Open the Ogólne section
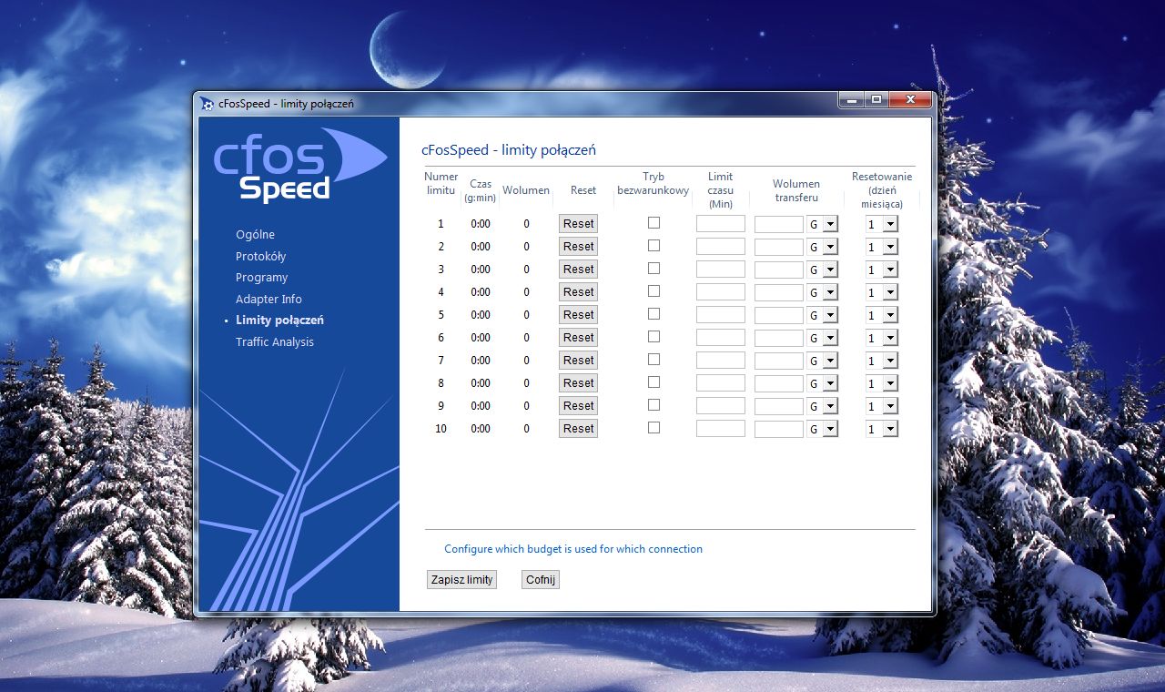 [x=255, y=235]
